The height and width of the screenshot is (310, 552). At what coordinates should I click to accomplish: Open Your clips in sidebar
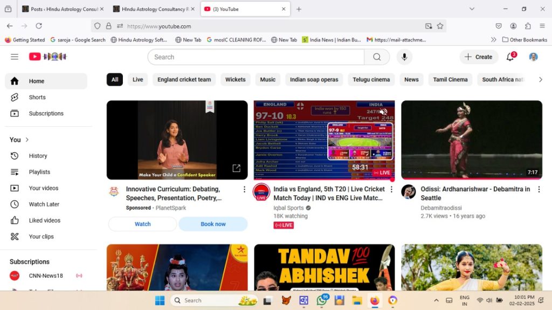[x=46, y=237]
